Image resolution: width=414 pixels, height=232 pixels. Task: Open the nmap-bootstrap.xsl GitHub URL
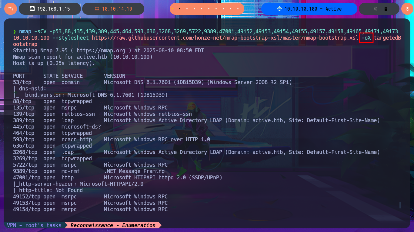tap(225, 38)
